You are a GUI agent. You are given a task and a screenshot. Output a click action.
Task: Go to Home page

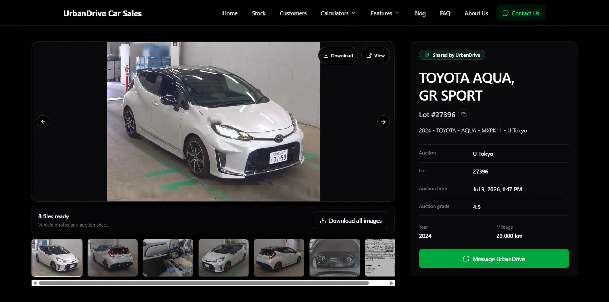point(230,13)
